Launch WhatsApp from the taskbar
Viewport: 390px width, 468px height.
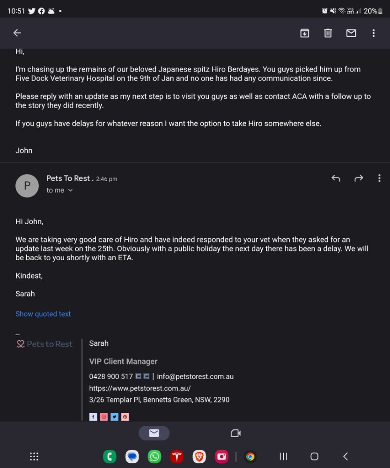click(x=155, y=456)
